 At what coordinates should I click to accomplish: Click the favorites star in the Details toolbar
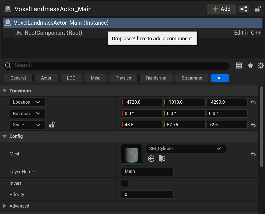pyautogui.click(x=250, y=65)
